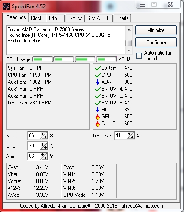Click the 3Vsb 3,41V voltage reading
184x212 pixels.
[x=28, y=167]
